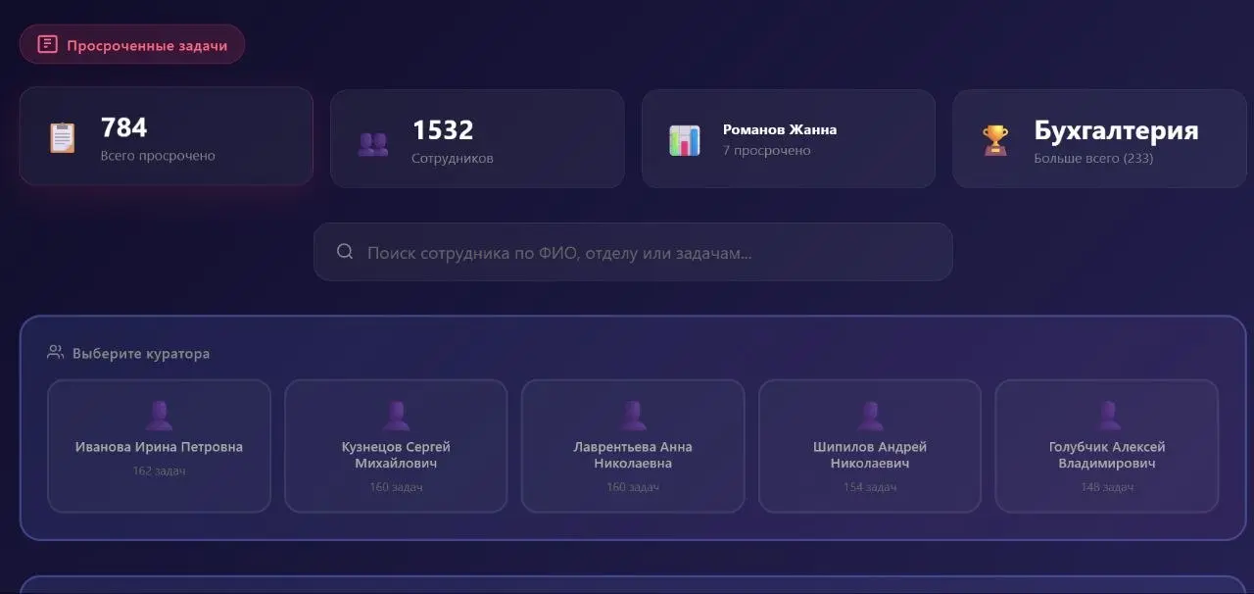Click the users icon next to Выберите куратора
This screenshot has height=594, width=1254.
[x=56, y=353]
